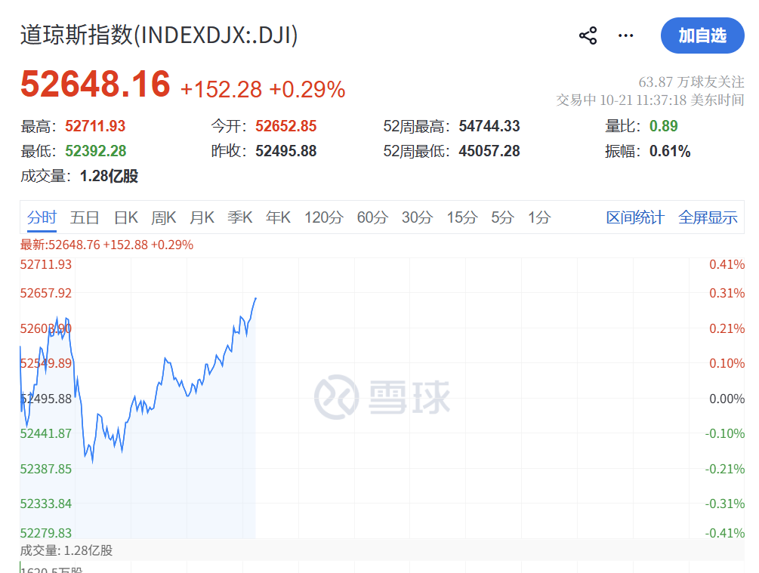Choose the 15分 interval tab
This screenshot has width=759, height=573.
(462, 217)
